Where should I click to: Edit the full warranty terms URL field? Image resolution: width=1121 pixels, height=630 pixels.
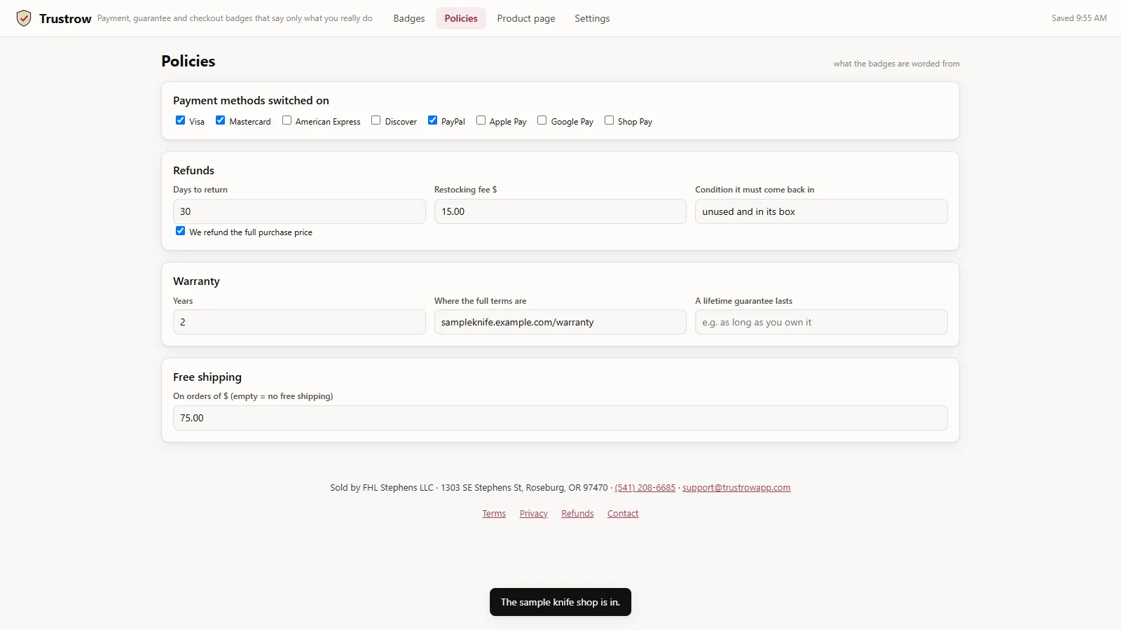(x=560, y=322)
